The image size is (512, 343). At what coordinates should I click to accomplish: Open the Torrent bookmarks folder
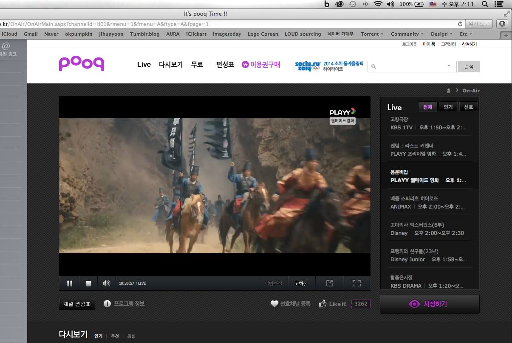click(x=372, y=34)
